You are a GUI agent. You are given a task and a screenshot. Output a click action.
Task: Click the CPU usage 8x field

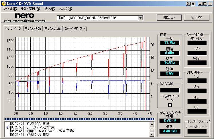click(197, 111)
